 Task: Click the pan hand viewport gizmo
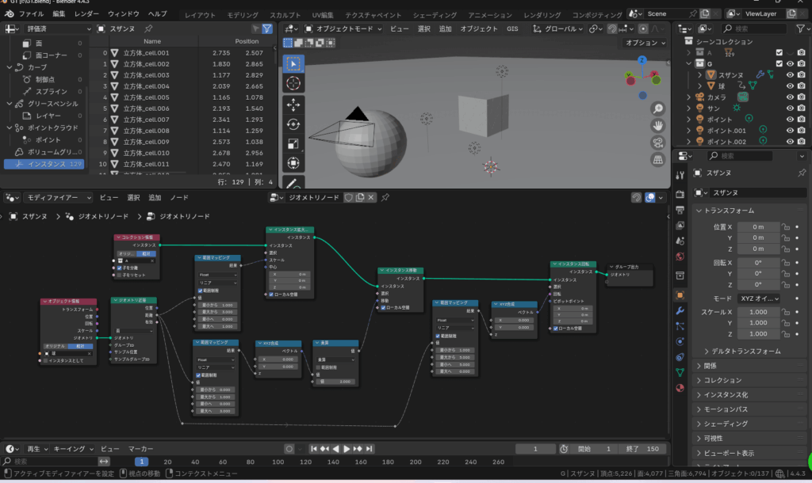pos(658,125)
